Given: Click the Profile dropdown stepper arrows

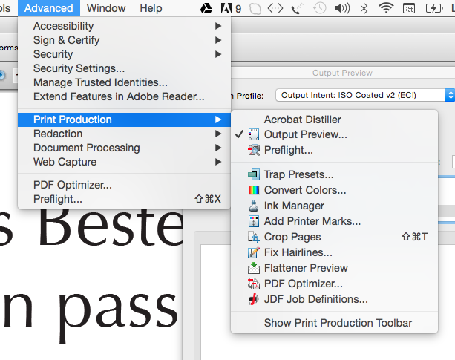Looking at the screenshot, I should (x=450, y=95).
